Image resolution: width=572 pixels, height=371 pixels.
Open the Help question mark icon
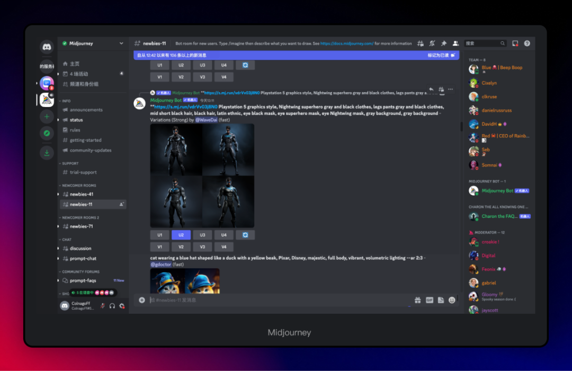point(527,43)
